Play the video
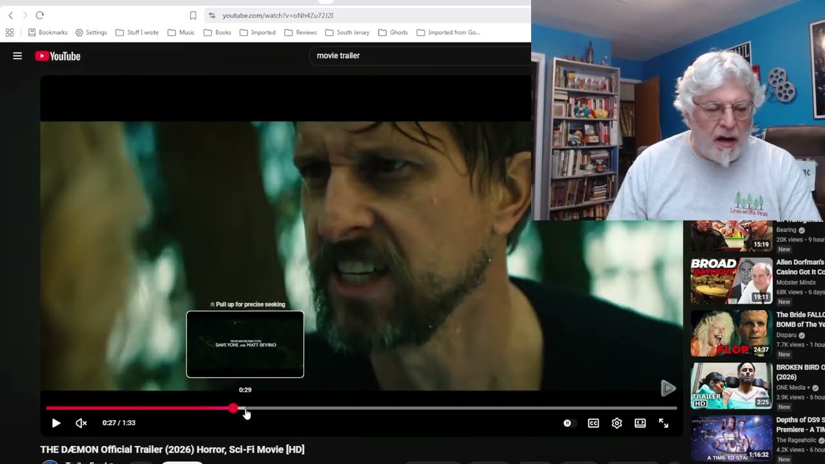This screenshot has width=825, height=464. [56, 423]
